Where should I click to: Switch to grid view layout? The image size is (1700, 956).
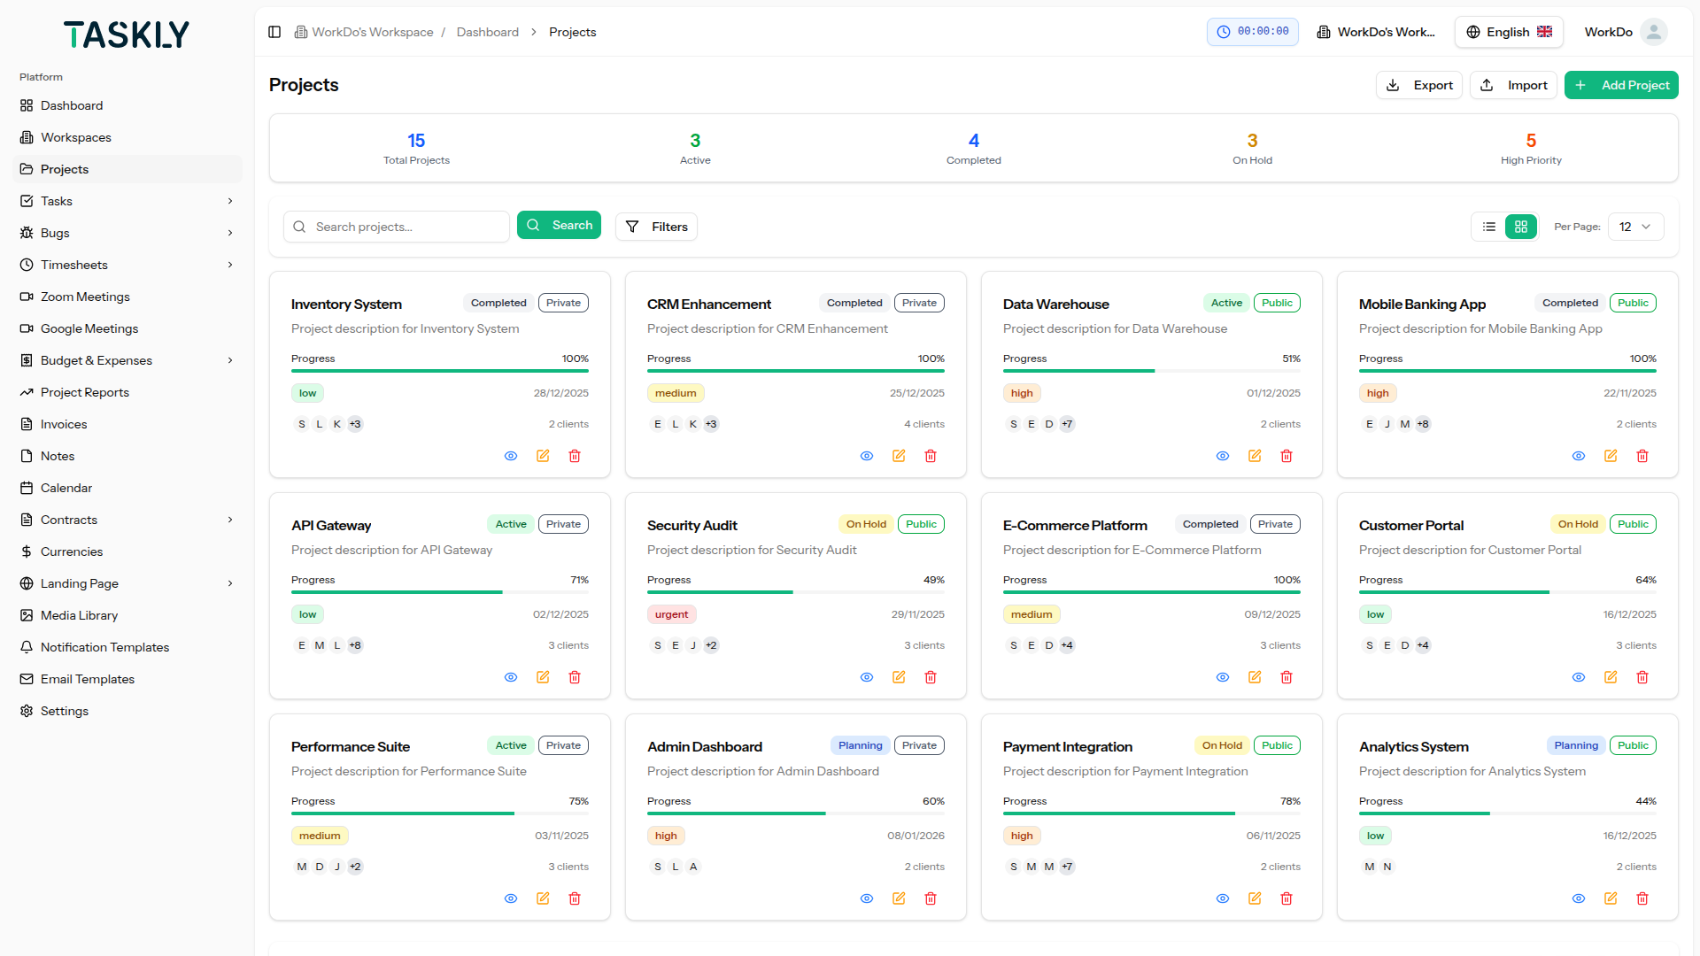(1521, 227)
